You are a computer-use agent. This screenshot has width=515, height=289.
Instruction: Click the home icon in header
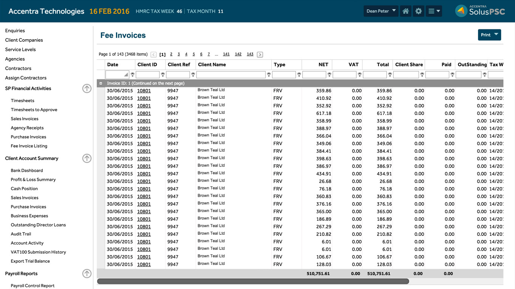[x=405, y=11]
